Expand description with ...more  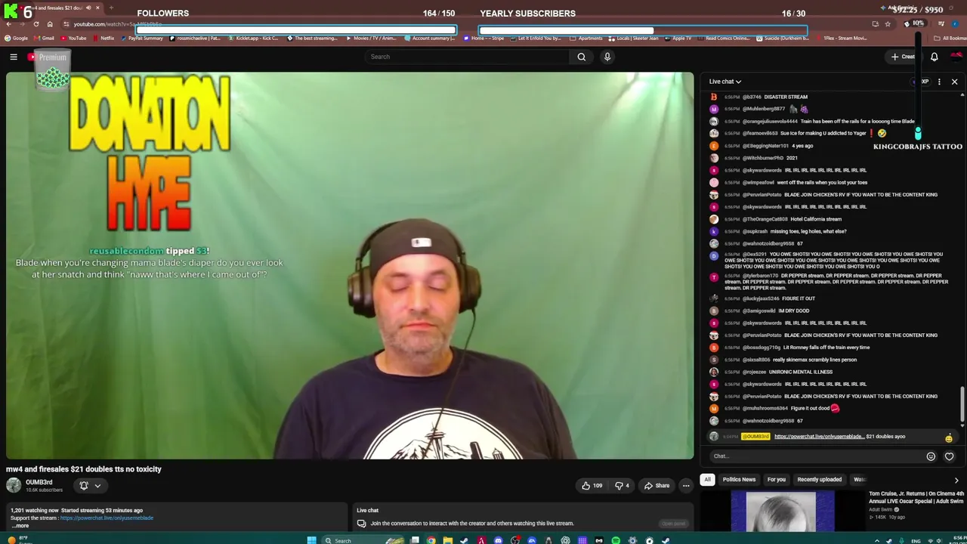tap(20, 525)
